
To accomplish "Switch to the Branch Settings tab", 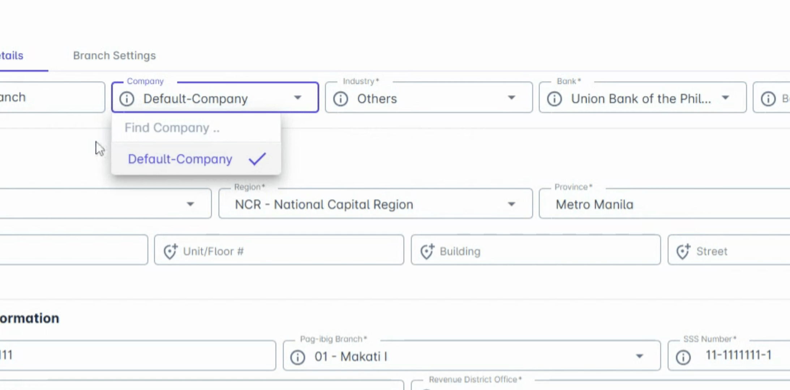I will pyautogui.click(x=114, y=56).
